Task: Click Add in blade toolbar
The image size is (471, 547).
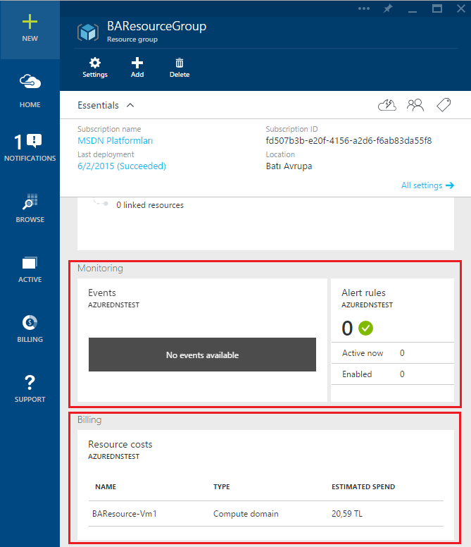Action: point(137,68)
